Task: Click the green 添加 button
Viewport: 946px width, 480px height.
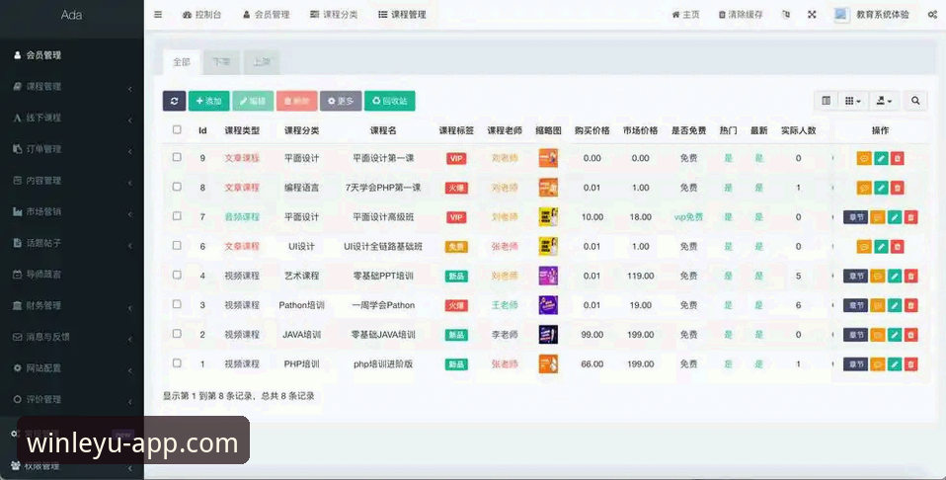Action: click(208, 101)
